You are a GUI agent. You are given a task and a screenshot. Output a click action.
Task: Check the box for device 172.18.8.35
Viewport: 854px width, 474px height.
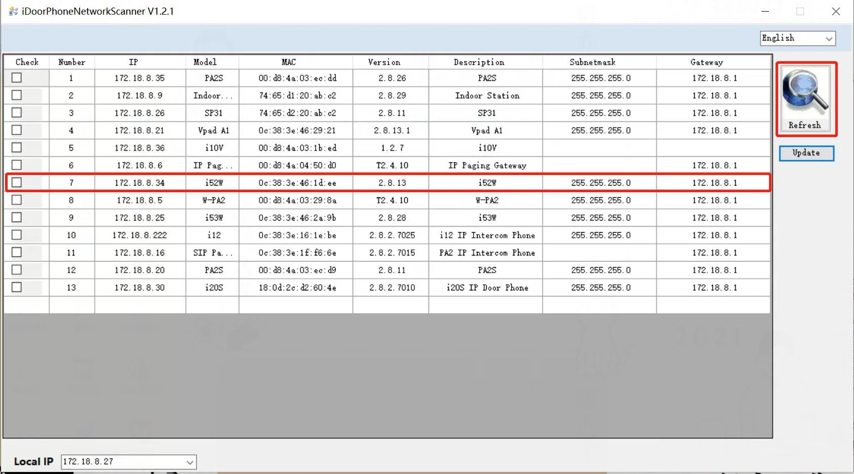(x=17, y=77)
